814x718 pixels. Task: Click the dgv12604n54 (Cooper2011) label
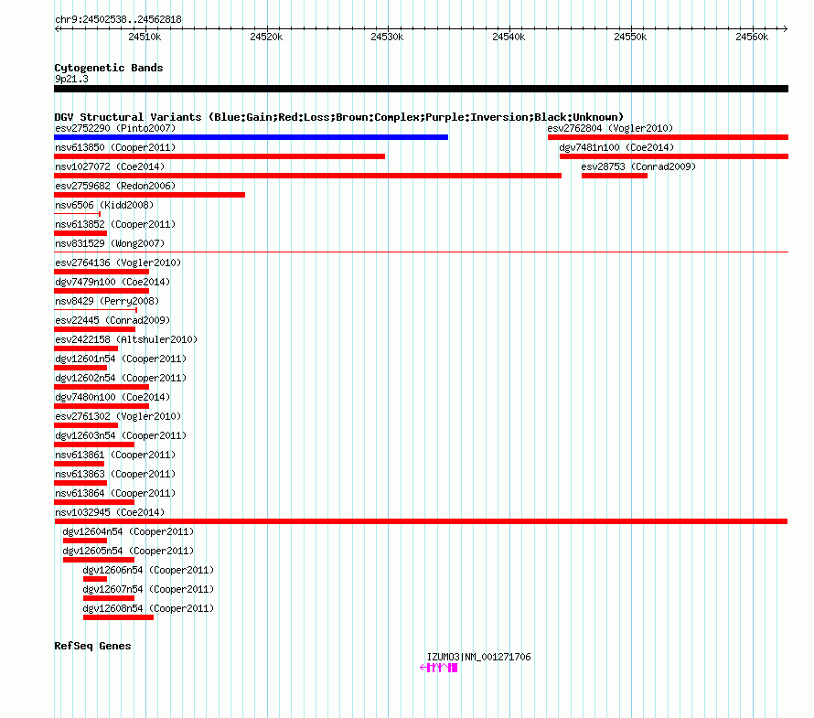(128, 531)
